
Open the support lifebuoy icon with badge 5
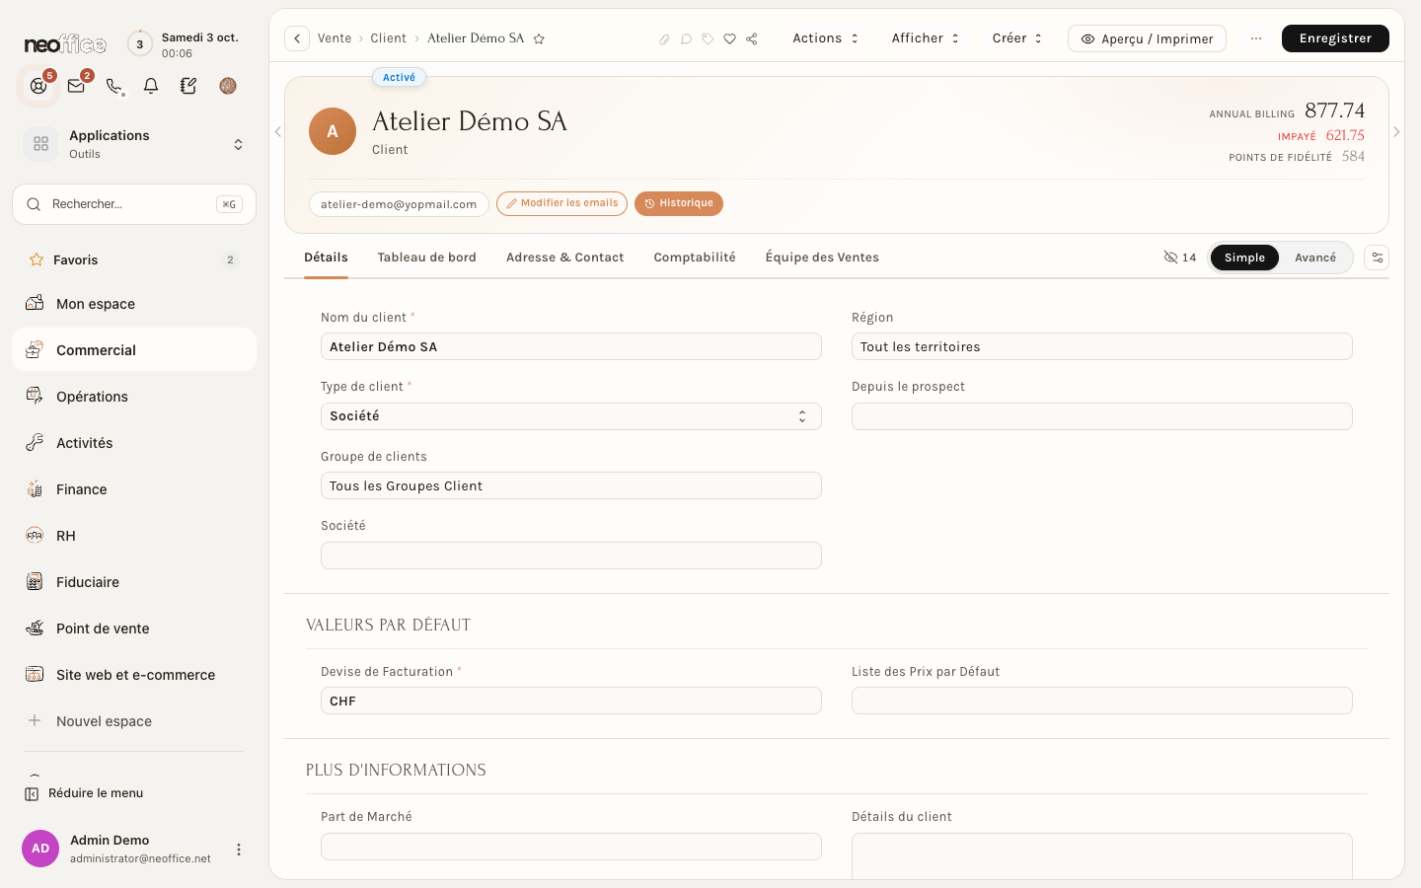[38, 86]
